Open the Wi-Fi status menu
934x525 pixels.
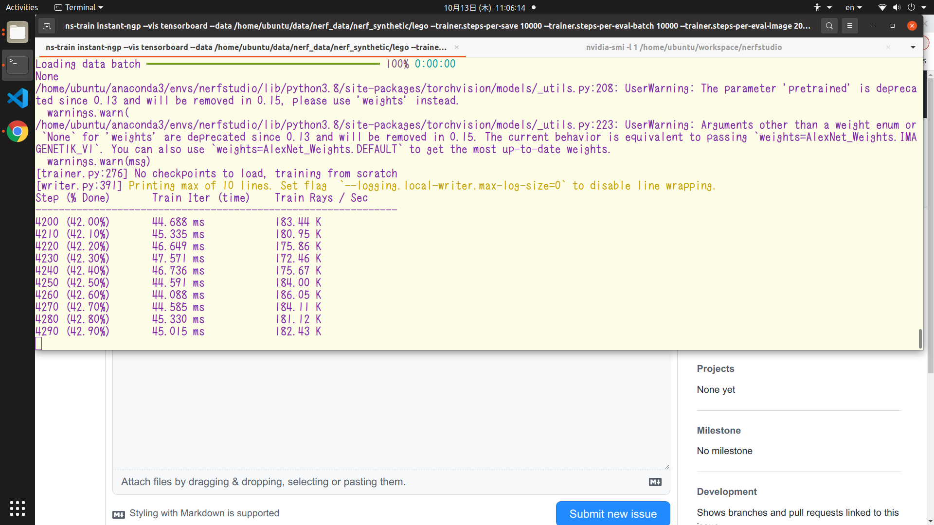click(881, 7)
